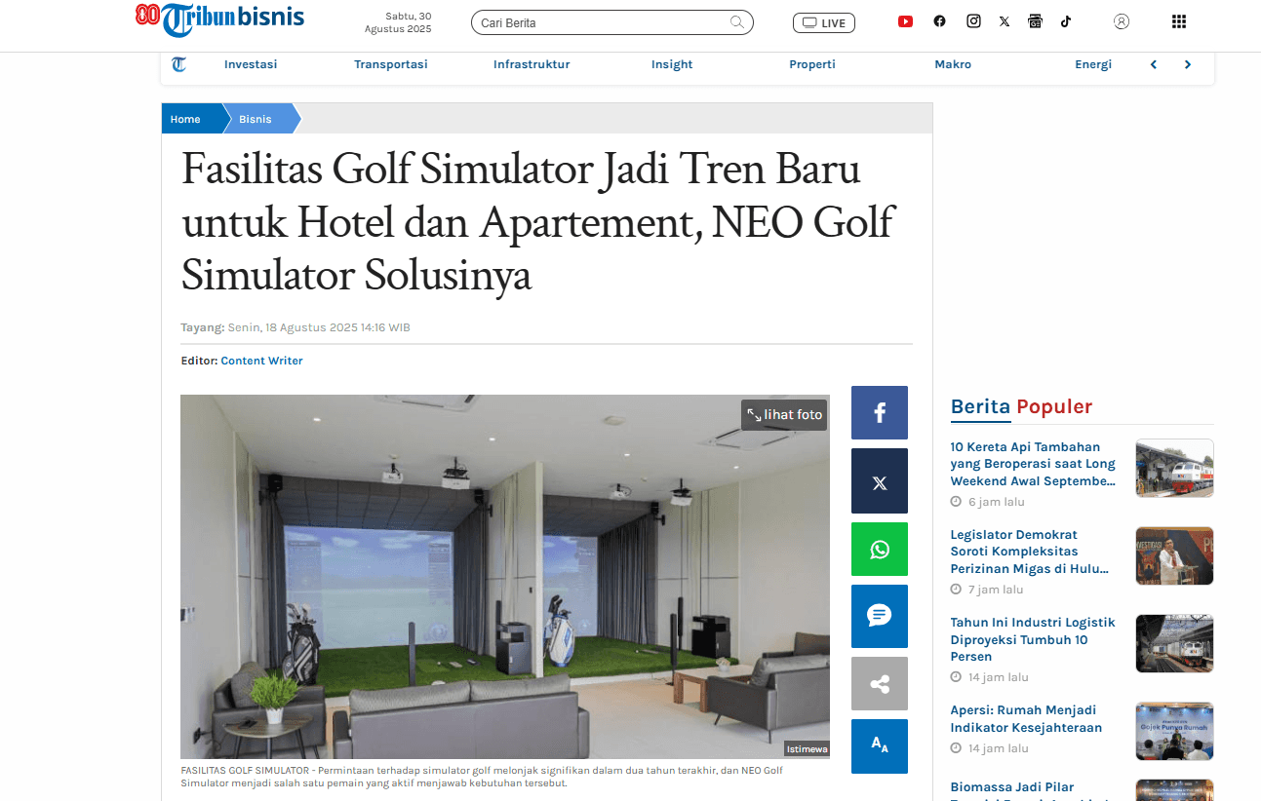The image size is (1261, 801).
Task: Click the article headline about Golf Simulator
Action: (536, 223)
